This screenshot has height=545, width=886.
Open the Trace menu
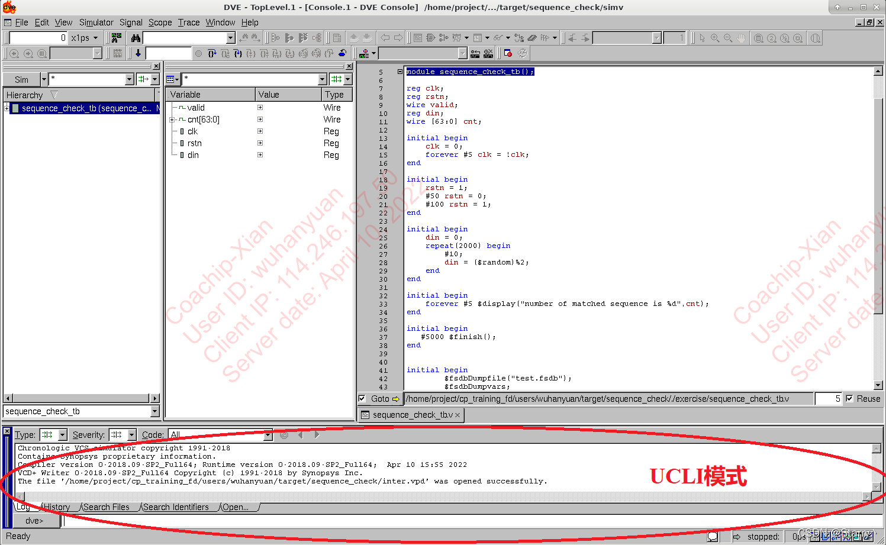189,22
